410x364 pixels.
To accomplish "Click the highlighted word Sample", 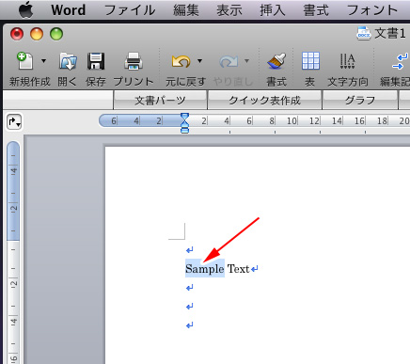I will click(x=205, y=269).
